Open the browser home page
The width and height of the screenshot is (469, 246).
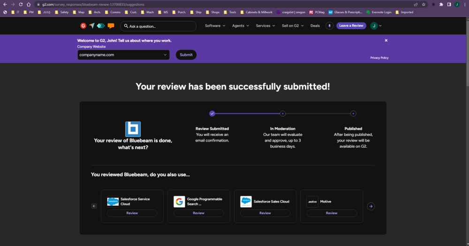[x=29, y=5]
